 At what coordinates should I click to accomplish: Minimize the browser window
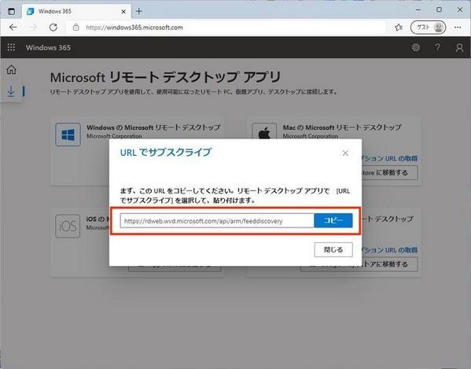(x=418, y=10)
